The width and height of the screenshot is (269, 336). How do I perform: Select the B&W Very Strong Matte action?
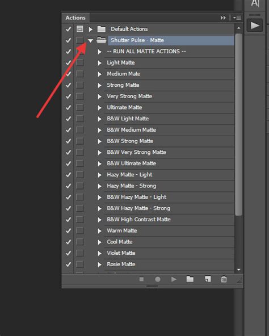point(137,152)
